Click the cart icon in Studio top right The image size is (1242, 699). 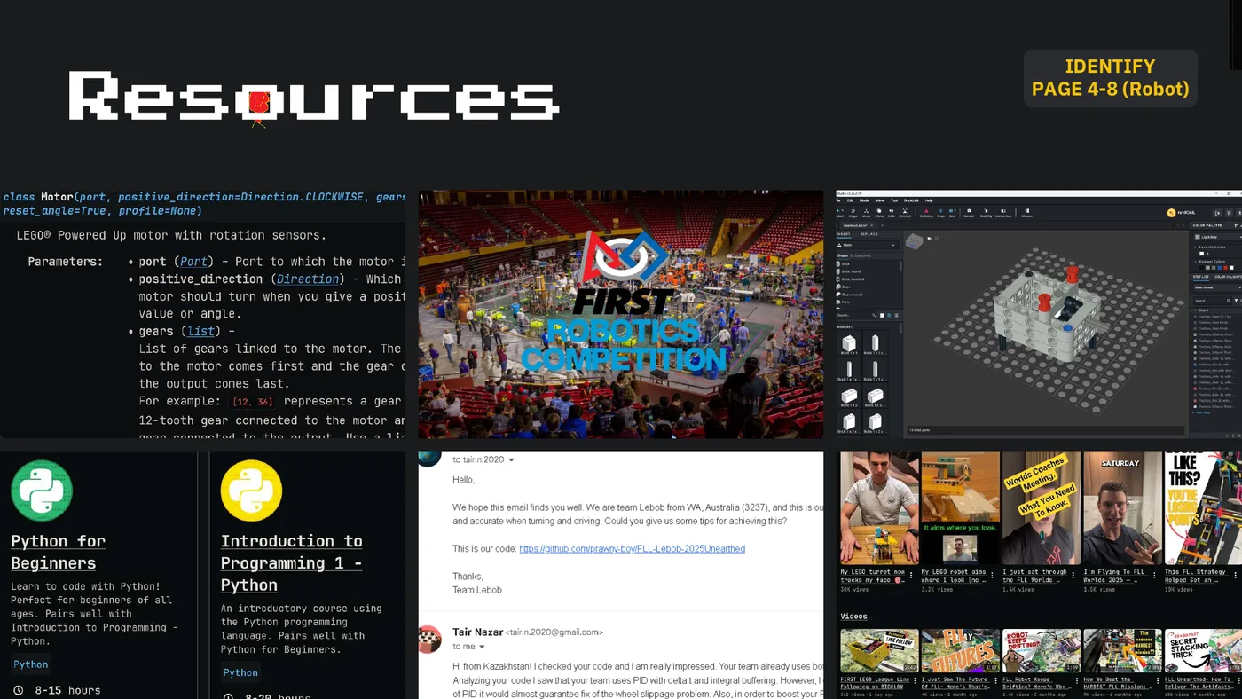pos(1229,213)
